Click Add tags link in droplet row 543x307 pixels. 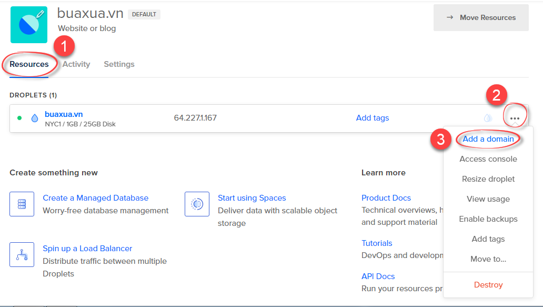tap(373, 118)
